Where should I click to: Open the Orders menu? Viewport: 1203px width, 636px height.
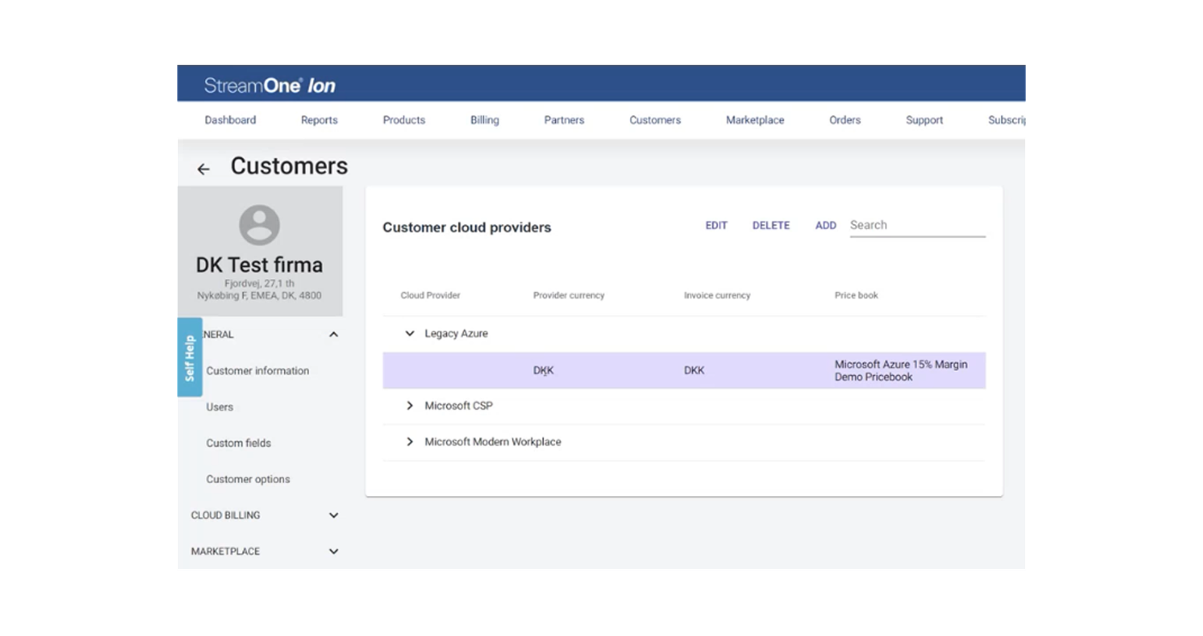(845, 120)
